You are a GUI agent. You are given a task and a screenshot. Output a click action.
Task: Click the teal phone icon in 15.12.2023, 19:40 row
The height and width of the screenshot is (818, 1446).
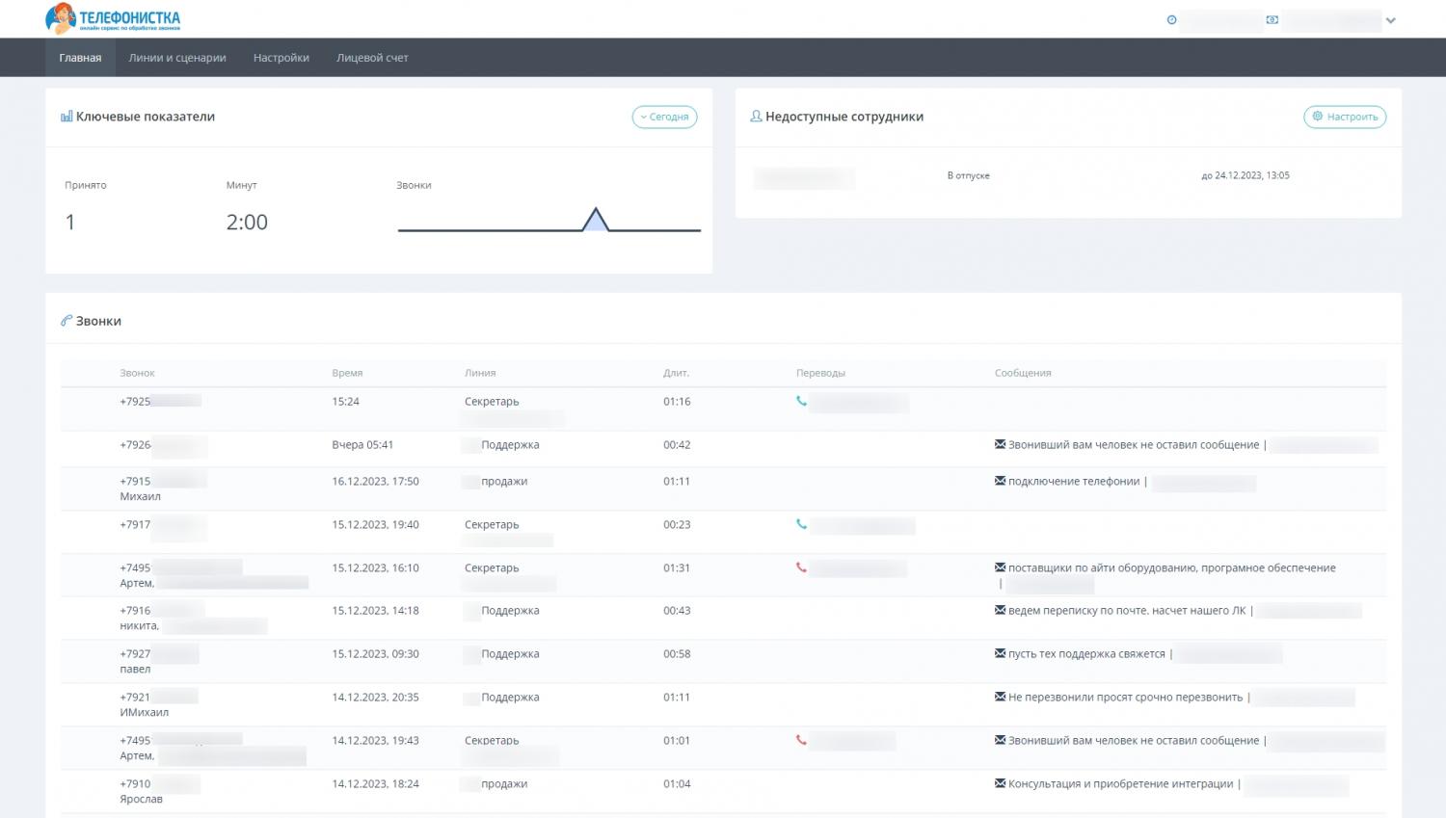tap(801, 524)
